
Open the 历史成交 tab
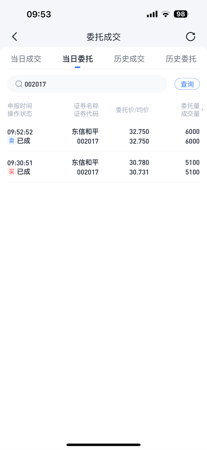tap(129, 59)
